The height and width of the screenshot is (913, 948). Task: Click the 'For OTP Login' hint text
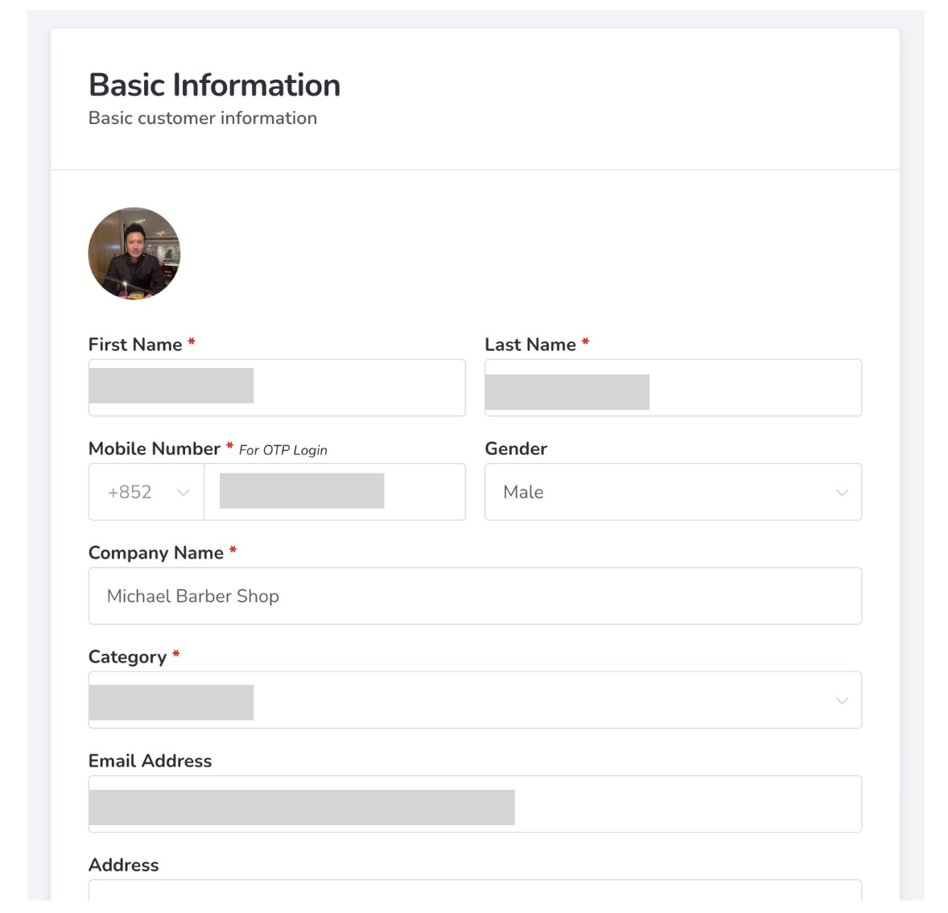click(x=283, y=450)
